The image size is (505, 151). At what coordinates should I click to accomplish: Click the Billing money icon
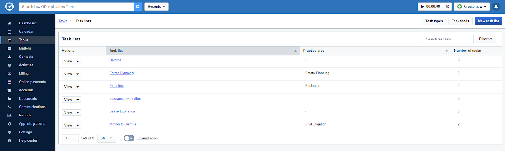[x=9, y=73]
